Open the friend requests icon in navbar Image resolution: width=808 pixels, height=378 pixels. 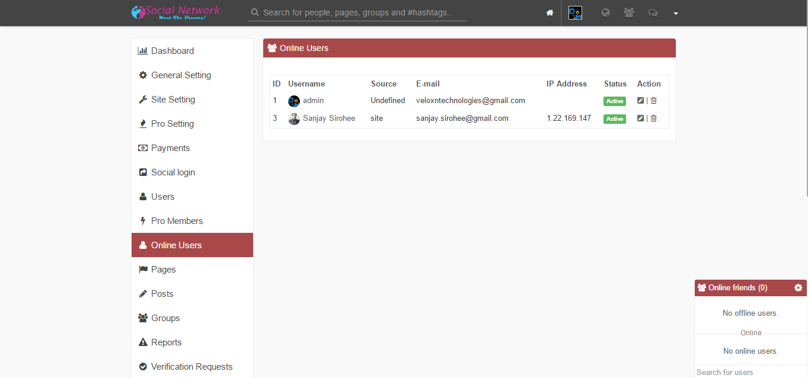point(629,12)
